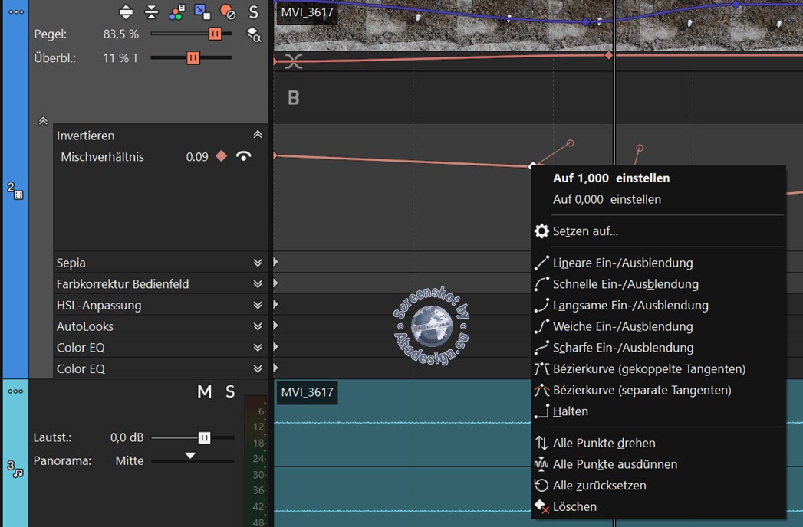Click the Überbl. value 11 % T
803x527 pixels.
pyautogui.click(x=121, y=57)
